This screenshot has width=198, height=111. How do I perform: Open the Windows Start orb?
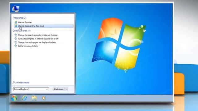point(14,98)
